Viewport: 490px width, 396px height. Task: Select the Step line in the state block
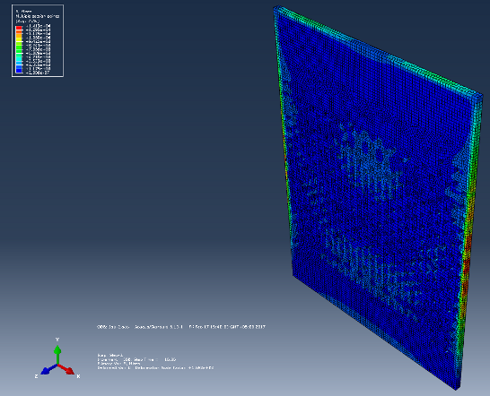(110, 355)
